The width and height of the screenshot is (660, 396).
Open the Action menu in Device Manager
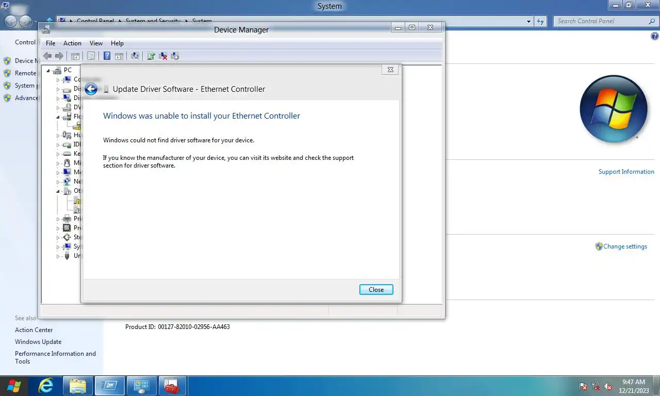72,43
